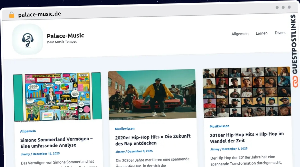Click author Jimmy on Dezember 8 post

pyautogui.click(x=120, y=152)
